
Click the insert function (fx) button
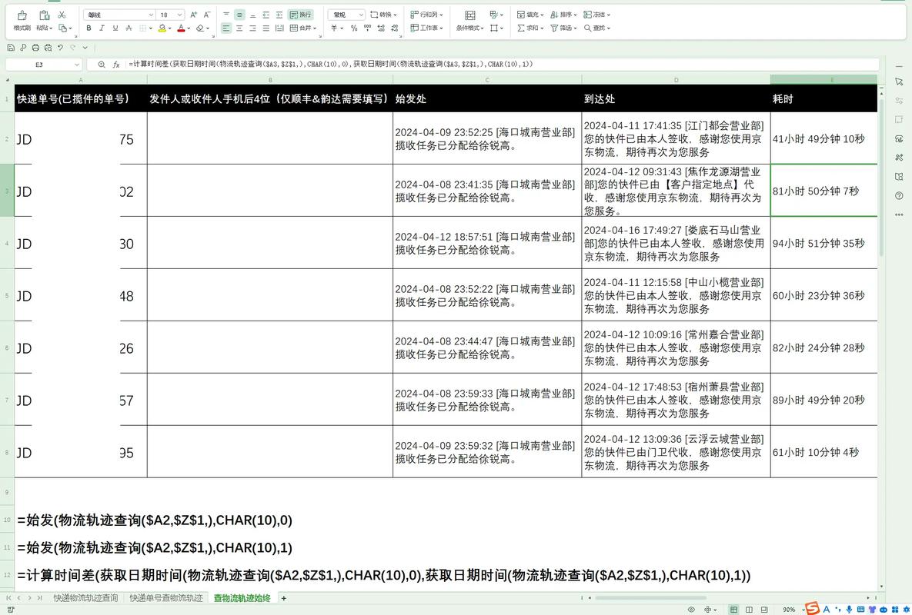pyautogui.click(x=116, y=64)
